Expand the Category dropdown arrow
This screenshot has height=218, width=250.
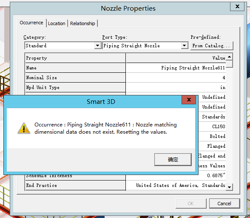coord(97,46)
